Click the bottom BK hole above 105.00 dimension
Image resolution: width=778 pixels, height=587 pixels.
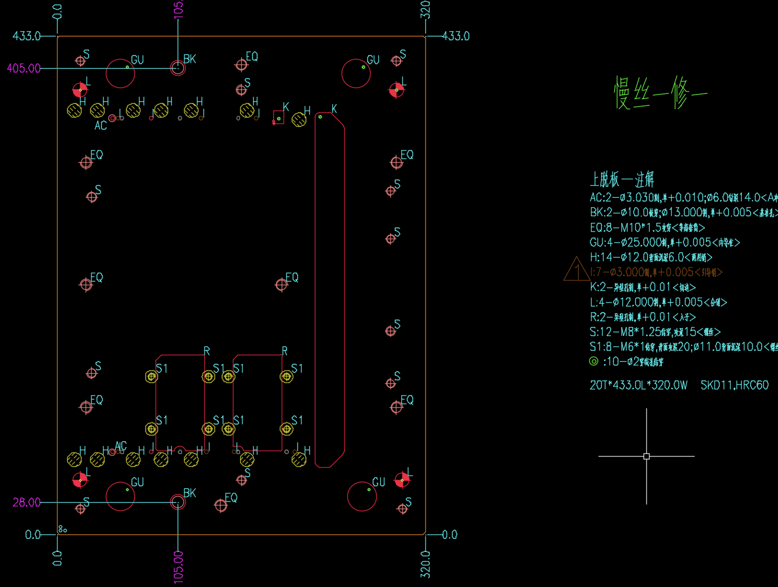177,503
